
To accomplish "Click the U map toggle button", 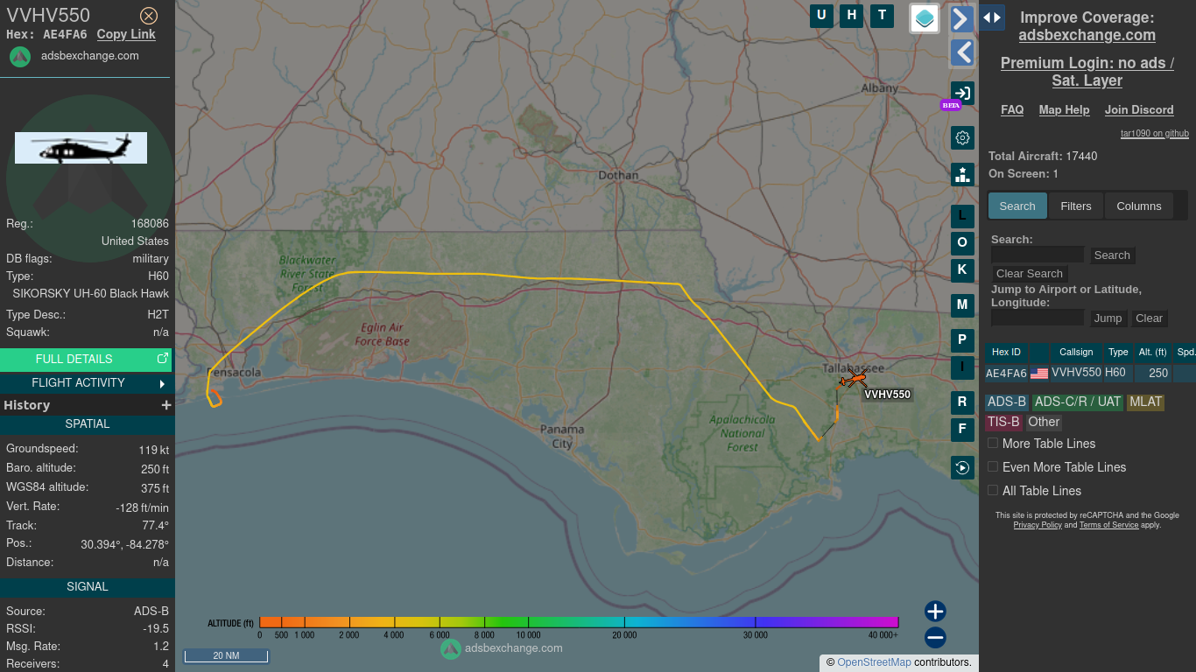I will click(821, 16).
